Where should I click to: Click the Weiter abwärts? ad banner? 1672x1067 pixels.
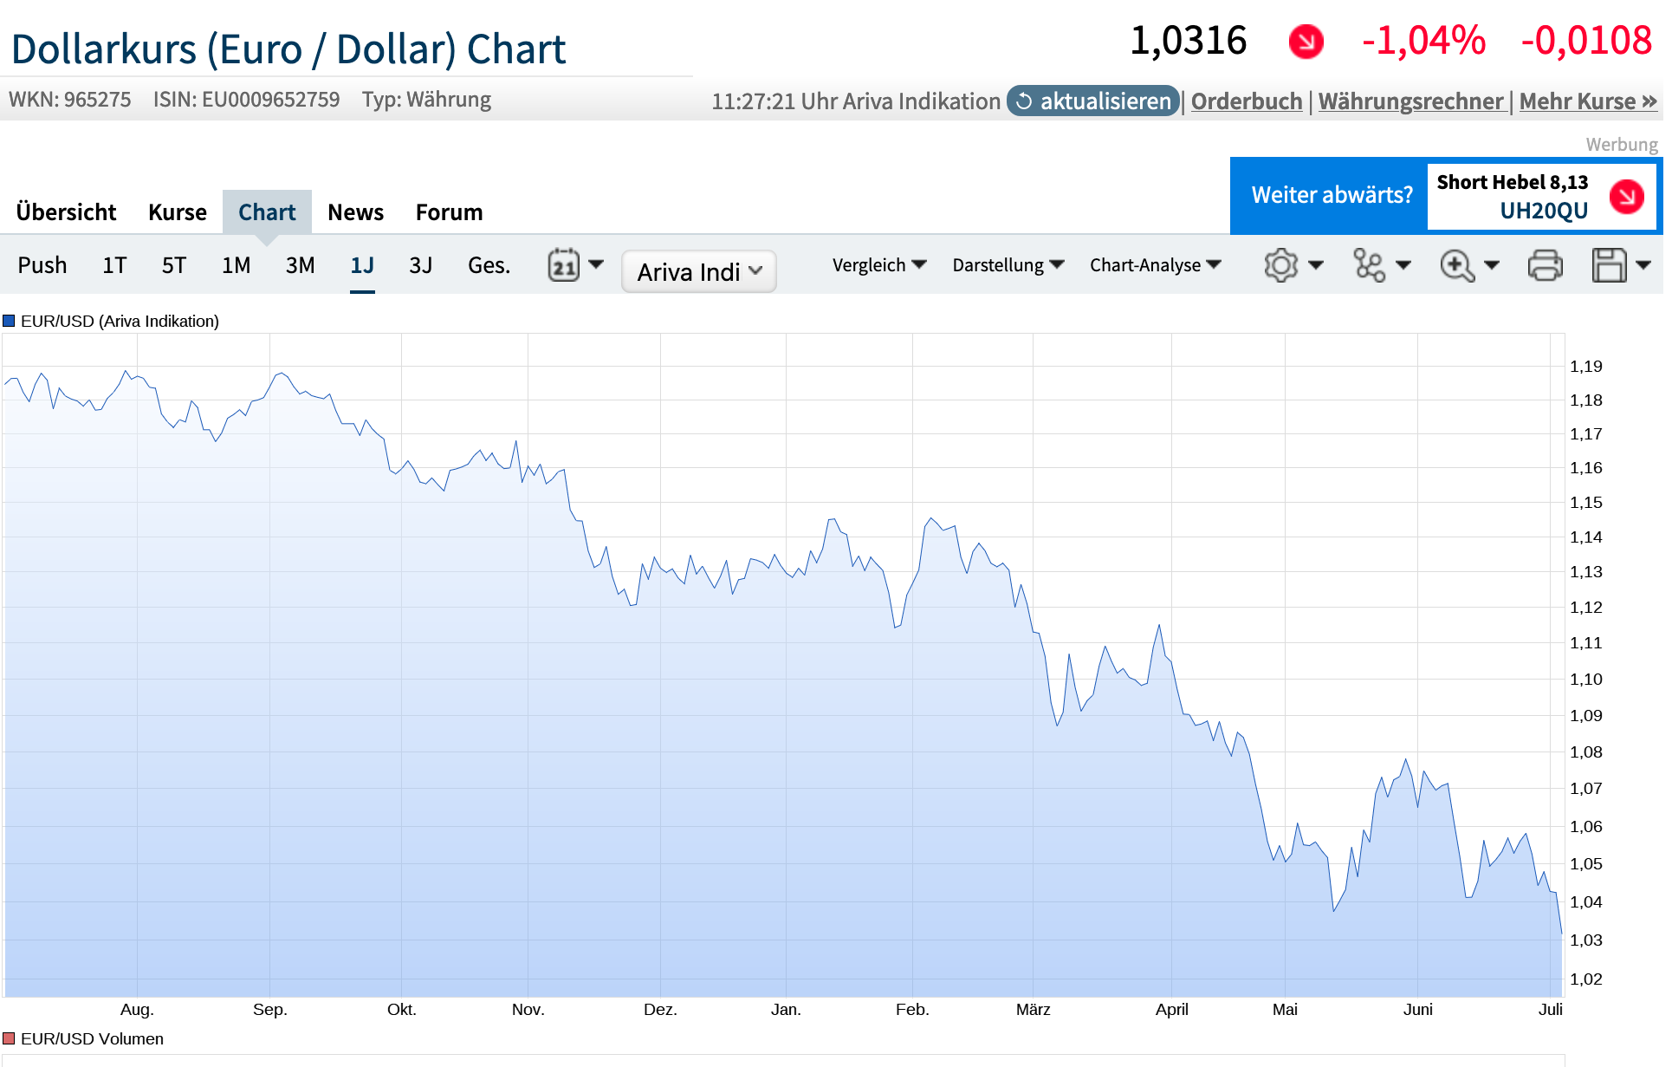pyautogui.click(x=1332, y=195)
